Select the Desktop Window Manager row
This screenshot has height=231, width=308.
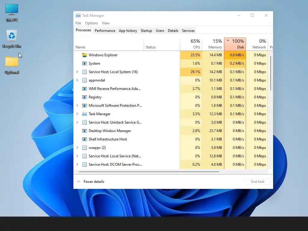point(171,131)
